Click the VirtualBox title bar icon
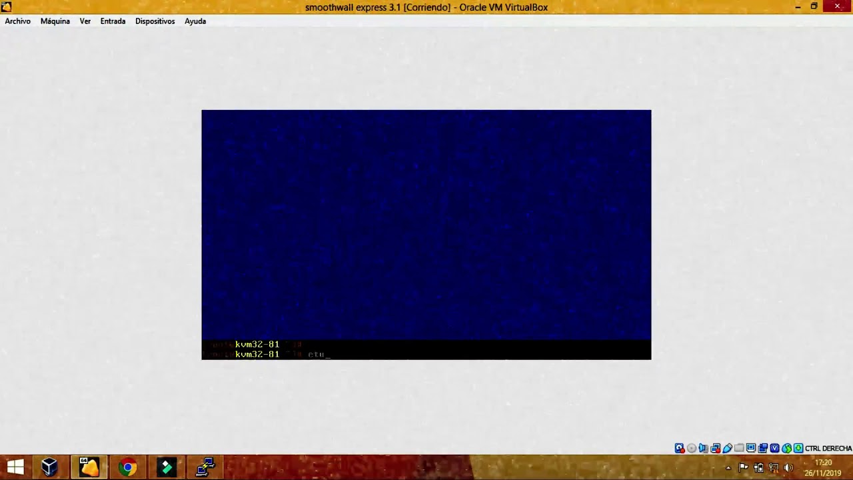 7,7
